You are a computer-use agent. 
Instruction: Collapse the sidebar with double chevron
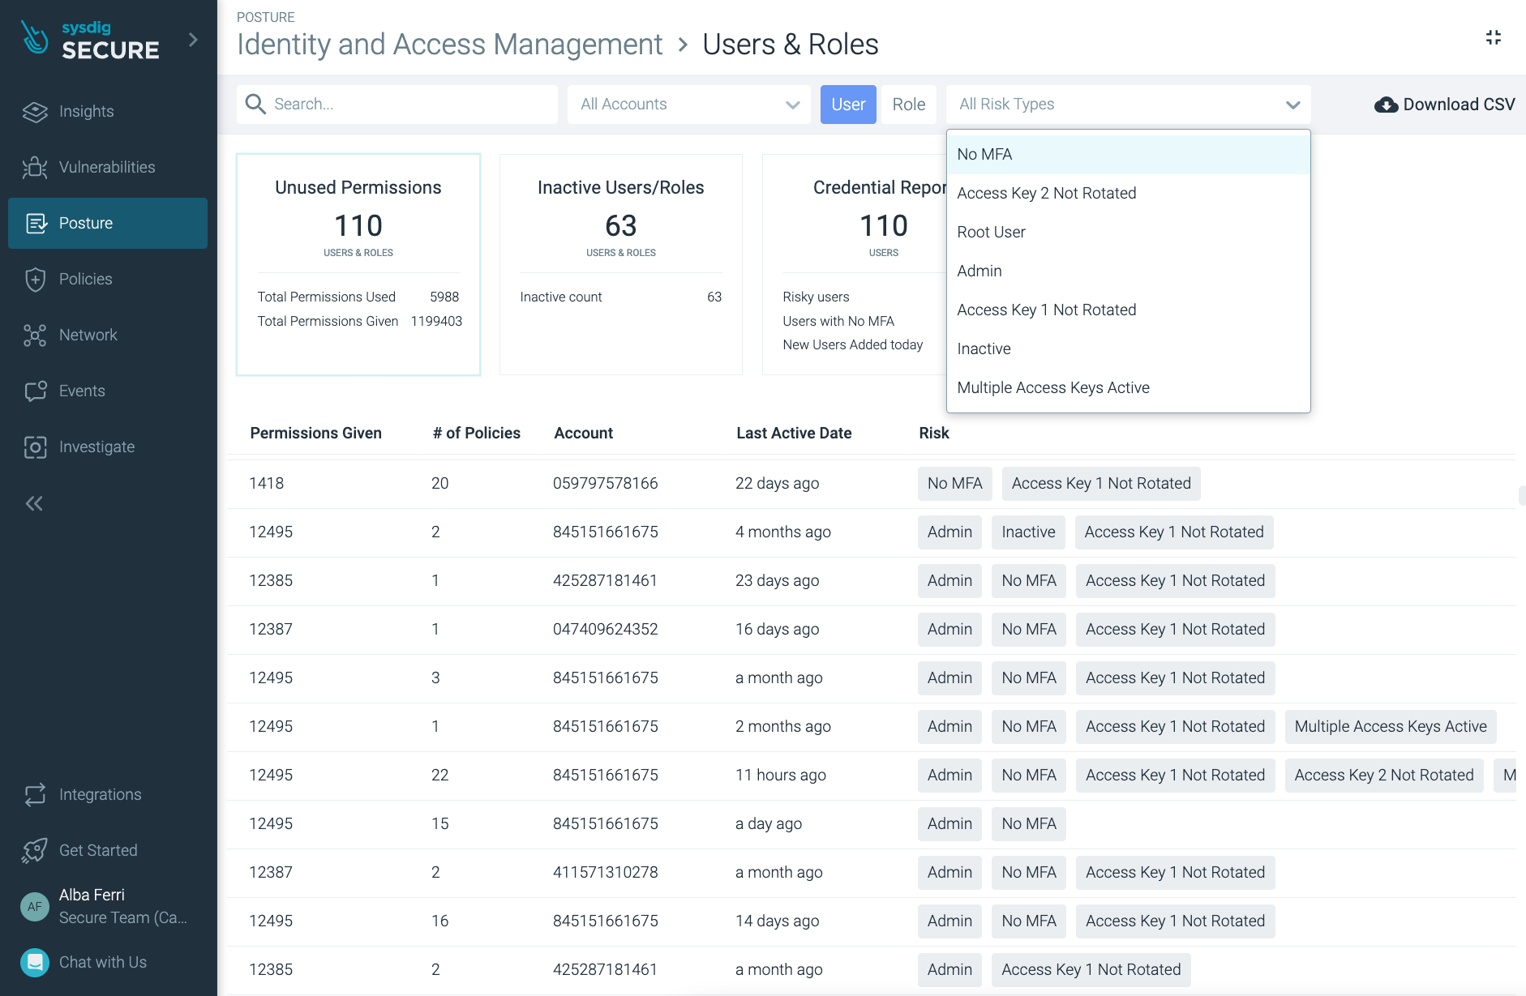[x=34, y=503]
